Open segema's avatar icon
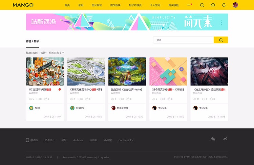Image resolution: width=254 pixels, height=165 pixels. coord(72,108)
